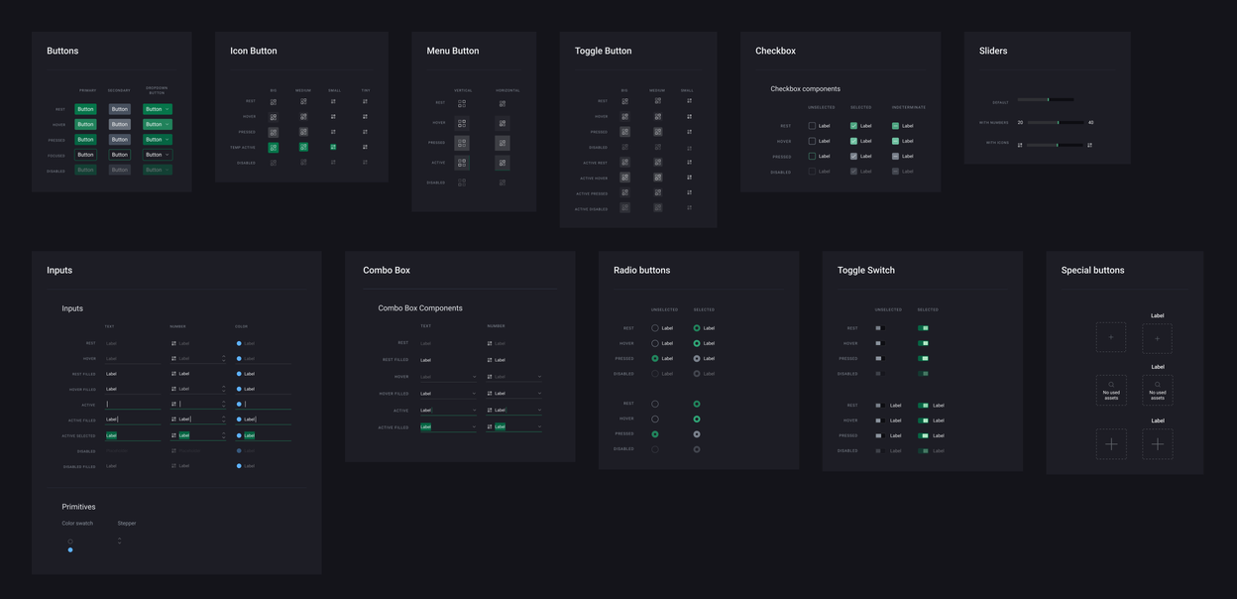The height and width of the screenshot is (599, 1237).
Task: Click the Default slider handle
Action: 1049,99
